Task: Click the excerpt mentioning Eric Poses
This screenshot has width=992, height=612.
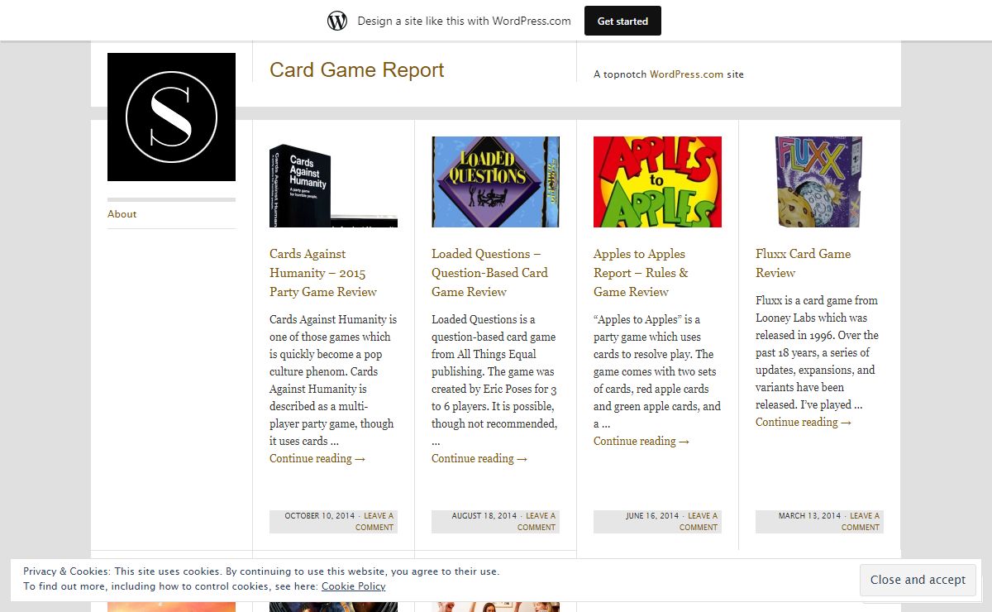Action: 494,380
